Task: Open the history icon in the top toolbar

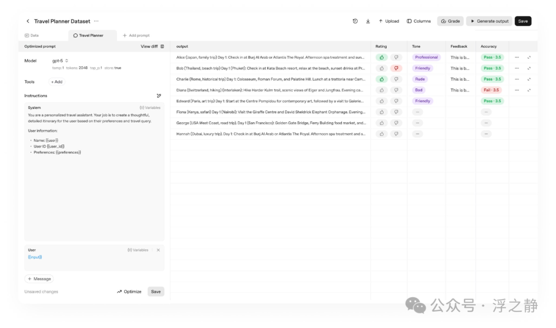Action: coord(355,21)
